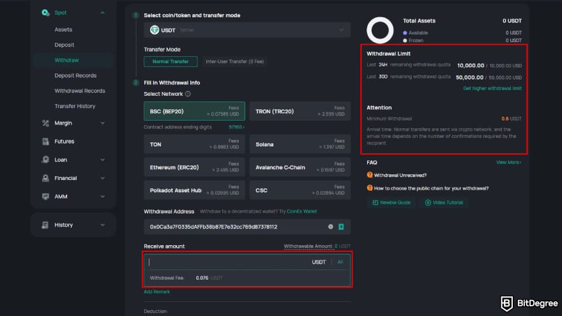Open Withdraw in the Spot menu
This screenshot has height=316, width=562.
(x=66, y=60)
